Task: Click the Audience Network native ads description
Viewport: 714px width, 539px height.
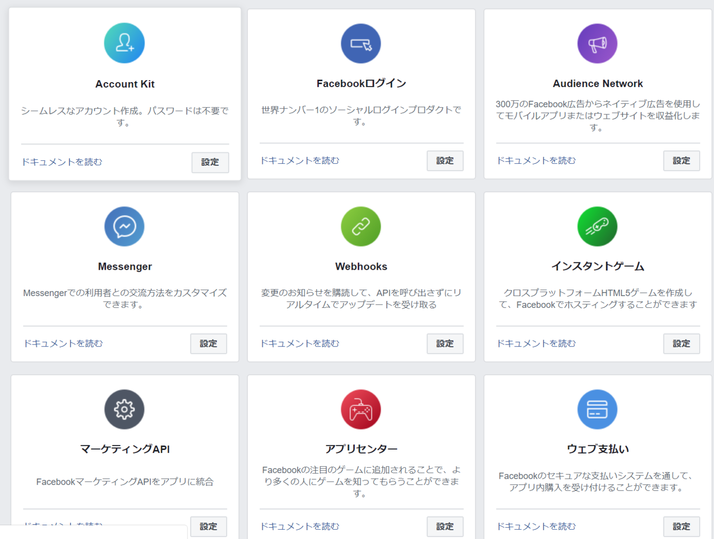Action: 598,115
